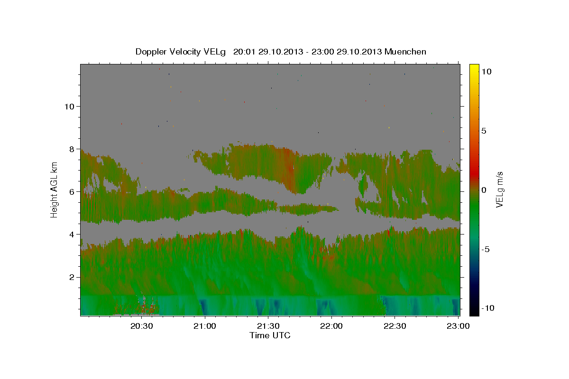Select the 22:30 time tick label

click(395, 326)
